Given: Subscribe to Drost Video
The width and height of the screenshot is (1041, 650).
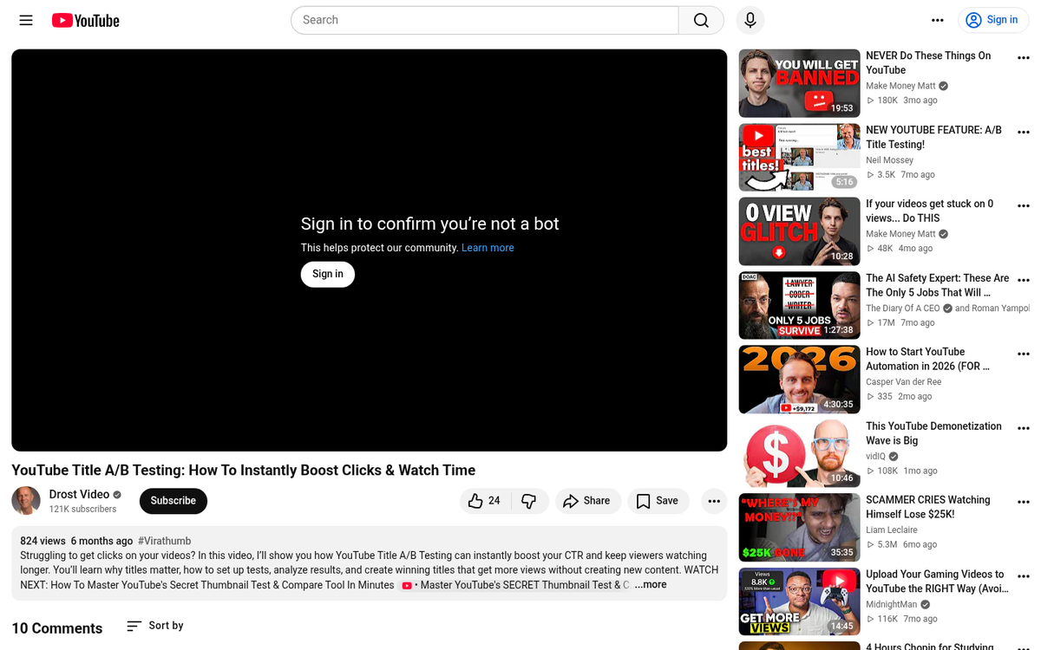Looking at the screenshot, I should (x=173, y=501).
